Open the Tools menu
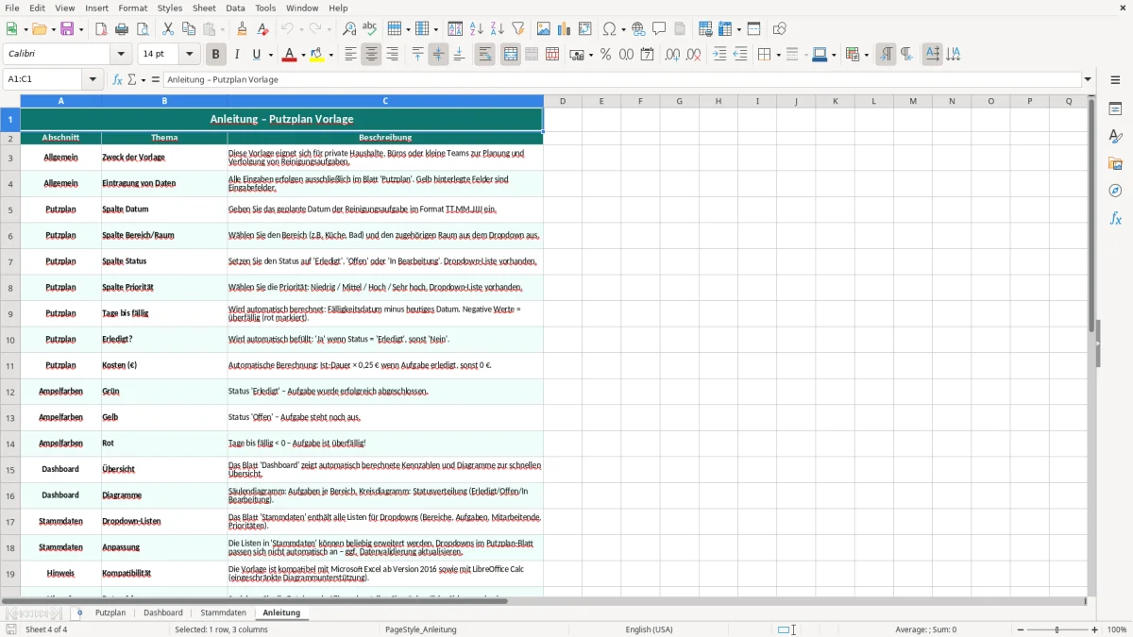This screenshot has width=1133, height=637. [265, 8]
